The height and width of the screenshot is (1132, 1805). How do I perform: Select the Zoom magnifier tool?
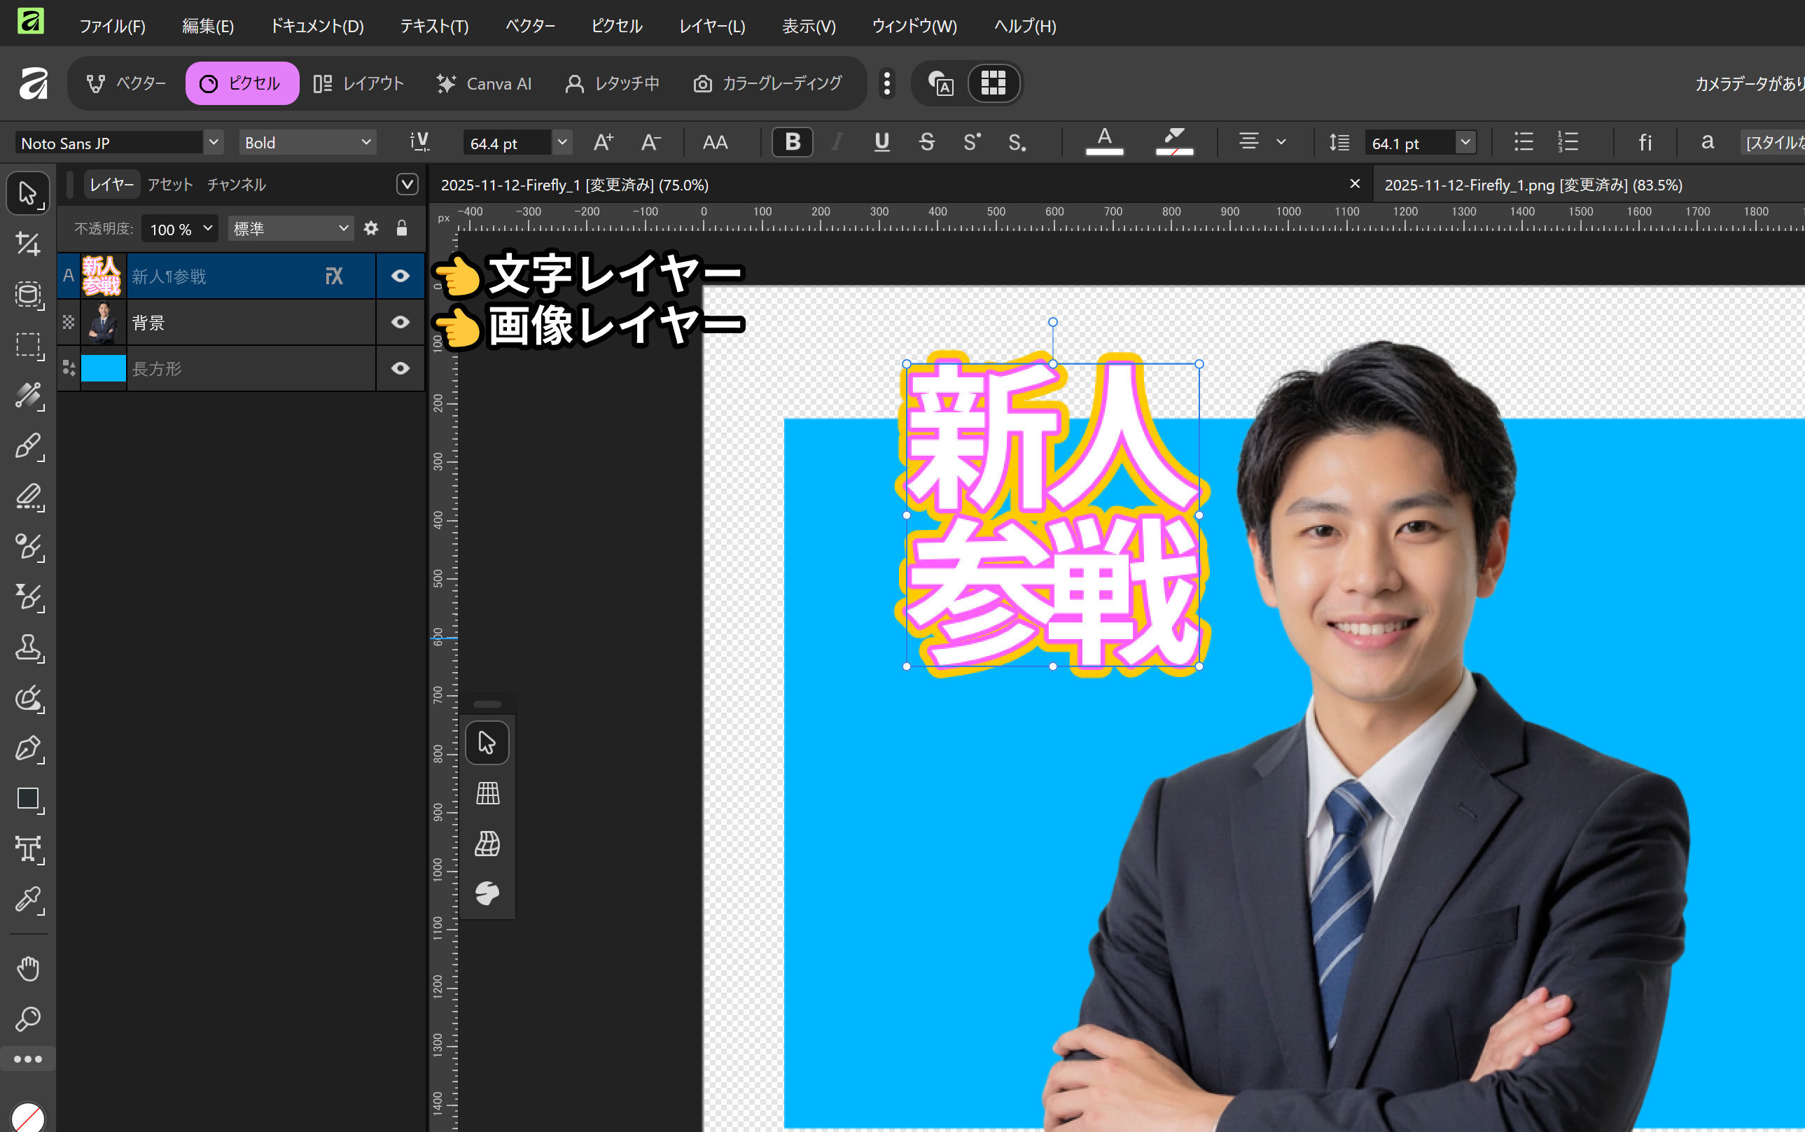(29, 1018)
